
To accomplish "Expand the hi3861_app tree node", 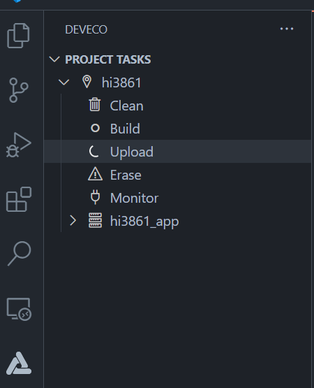I will [73, 220].
